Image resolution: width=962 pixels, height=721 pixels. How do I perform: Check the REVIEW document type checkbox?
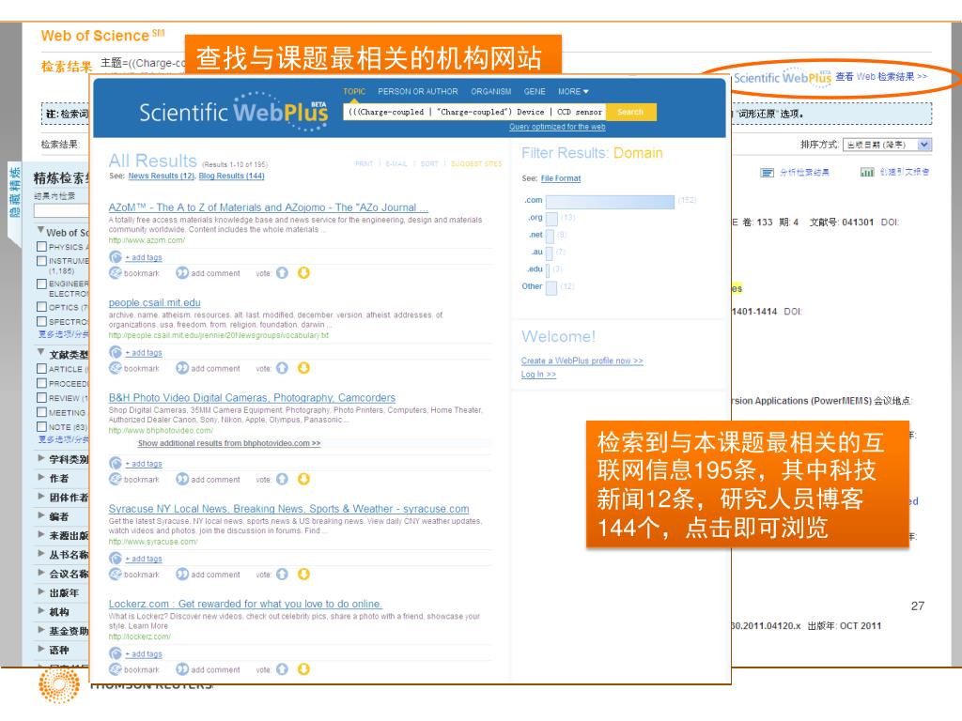tap(41, 397)
